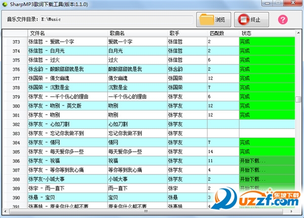Click empty status cell in row 383

coord(267,133)
